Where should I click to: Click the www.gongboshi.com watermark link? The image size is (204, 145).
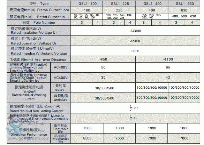point(28,138)
